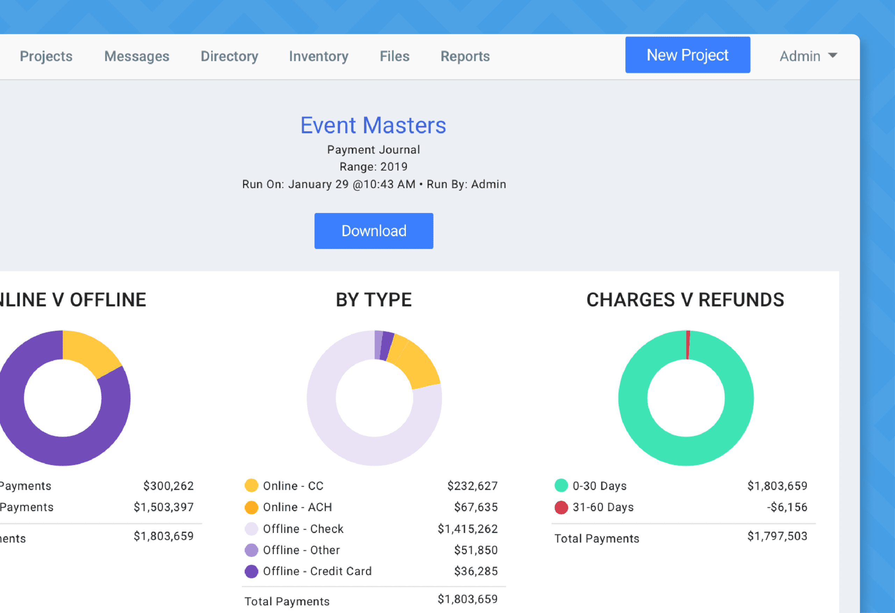
Task: Click the $1,797,503 total amount
Action: [778, 536]
